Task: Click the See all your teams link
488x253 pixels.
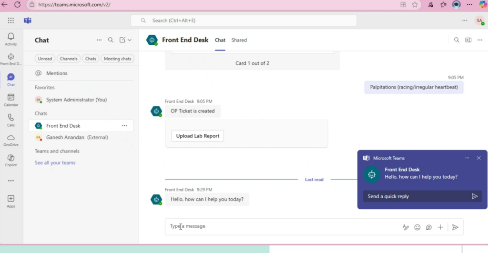Action: click(55, 163)
